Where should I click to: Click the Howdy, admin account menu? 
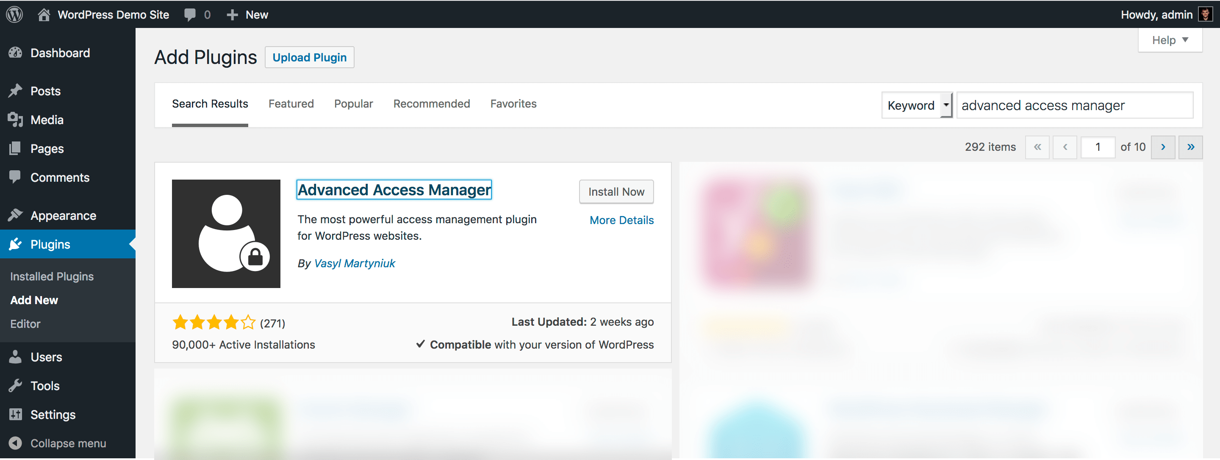[x=1166, y=15]
